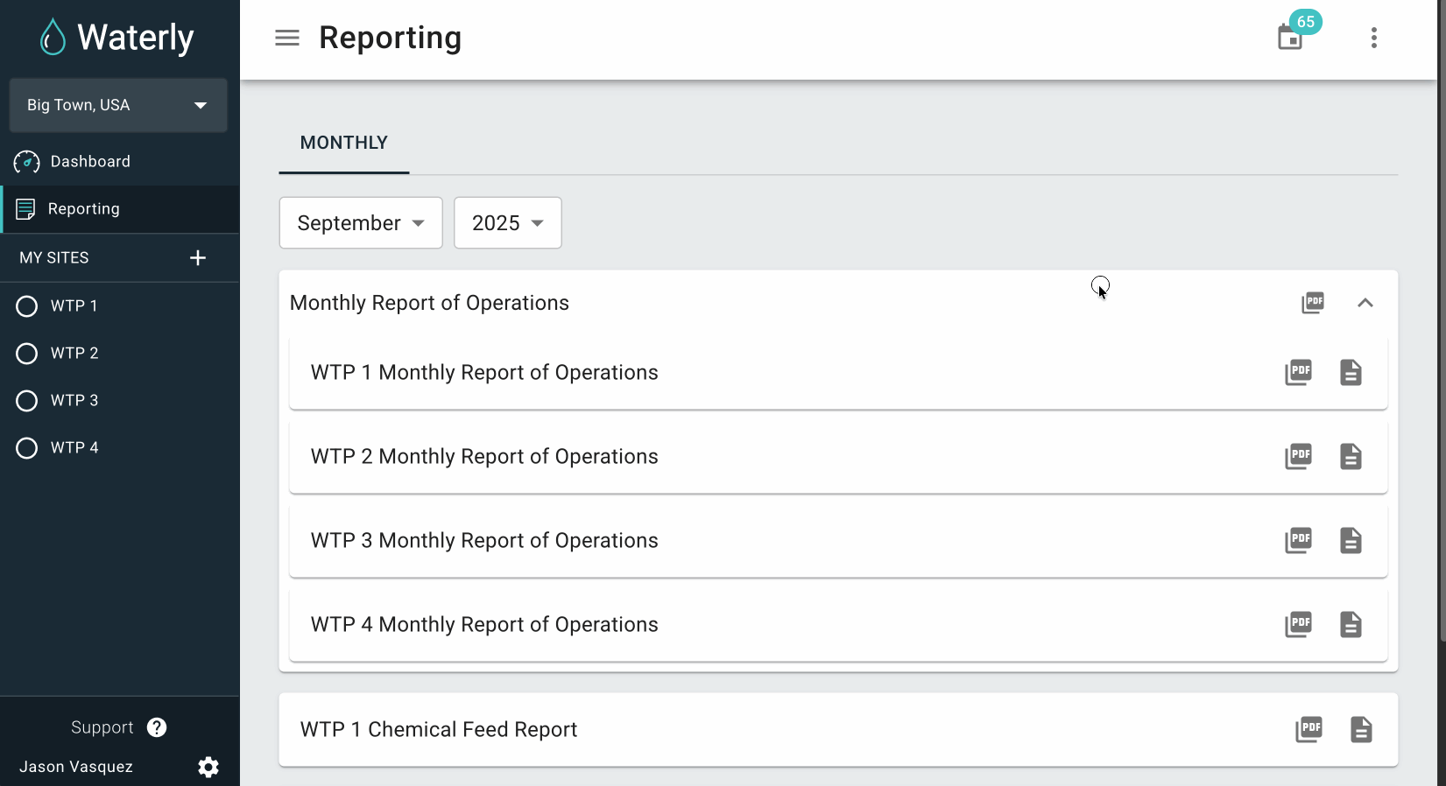The image size is (1446, 786).
Task: Export WTP 3 Monthly Report PDF
Action: (1298, 540)
